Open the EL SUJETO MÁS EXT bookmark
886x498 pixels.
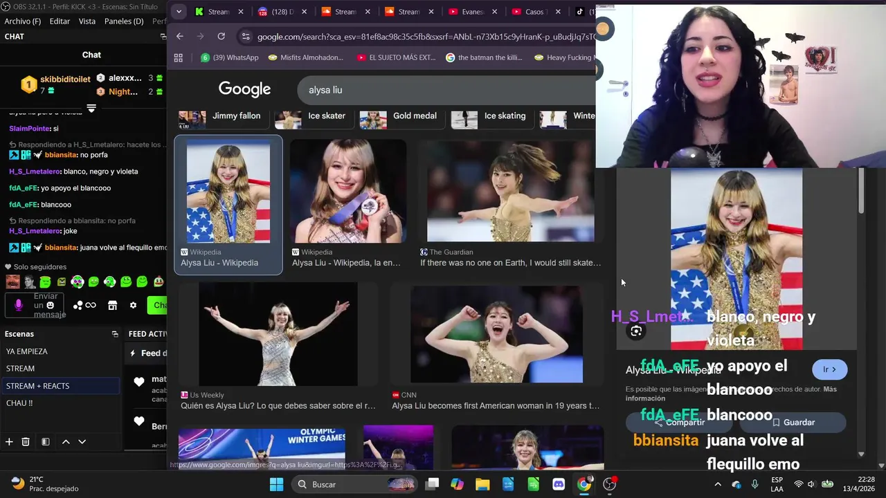396,57
